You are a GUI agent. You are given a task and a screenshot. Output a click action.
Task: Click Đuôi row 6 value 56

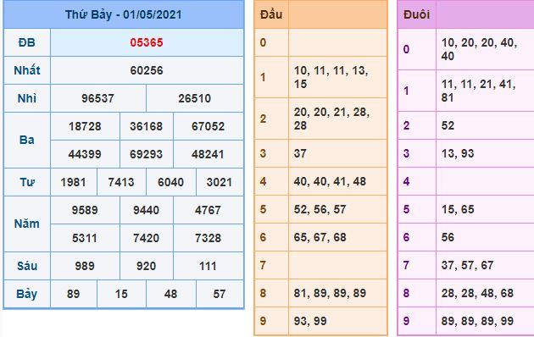click(x=448, y=237)
